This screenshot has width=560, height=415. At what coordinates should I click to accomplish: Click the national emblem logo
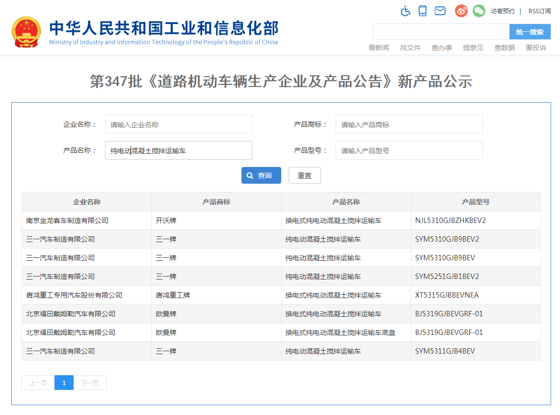(x=26, y=32)
